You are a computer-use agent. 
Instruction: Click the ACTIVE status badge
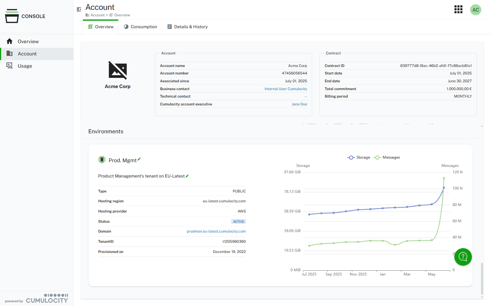[239, 221]
